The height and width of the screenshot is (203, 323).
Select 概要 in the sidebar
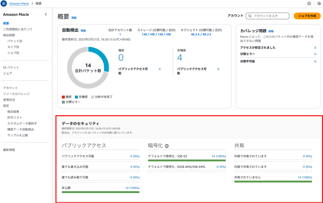[x=6, y=23]
